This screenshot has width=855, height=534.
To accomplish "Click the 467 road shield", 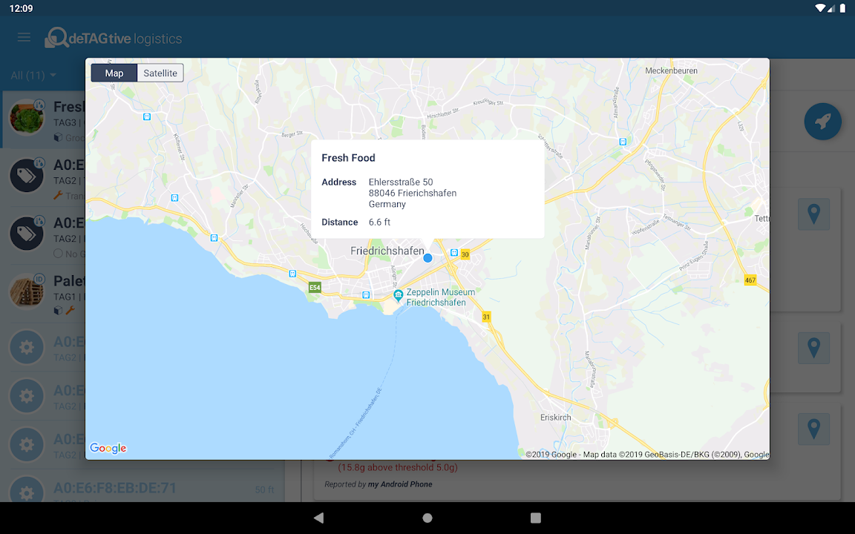I will pos(750,280).
